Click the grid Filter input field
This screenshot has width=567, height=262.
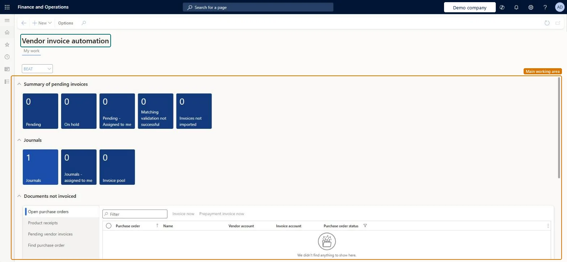(x=135, y=214)
